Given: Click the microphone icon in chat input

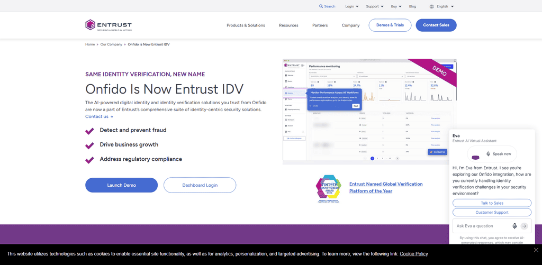Looking at the screenshot, I should pos(514,226).
